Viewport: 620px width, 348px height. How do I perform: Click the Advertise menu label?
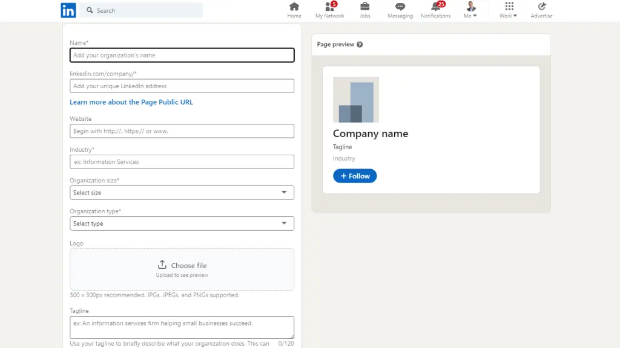click(542, 16)
